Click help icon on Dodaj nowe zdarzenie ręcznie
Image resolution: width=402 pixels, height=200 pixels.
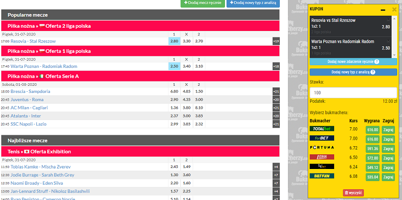pyautogui.click(x=376, y=62)
